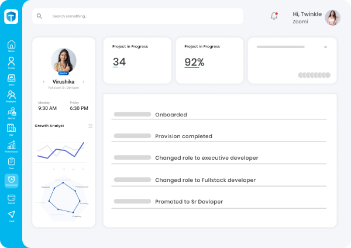The image size is (351, 248).
Task: Click the app logo at top left
Action: pyautogui.click(x=11, y=17)
